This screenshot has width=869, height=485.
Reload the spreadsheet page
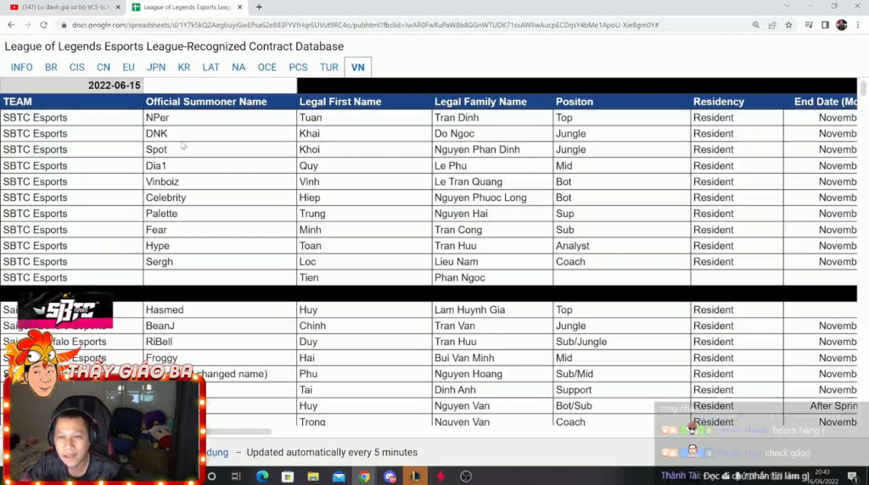pos(44,25)
